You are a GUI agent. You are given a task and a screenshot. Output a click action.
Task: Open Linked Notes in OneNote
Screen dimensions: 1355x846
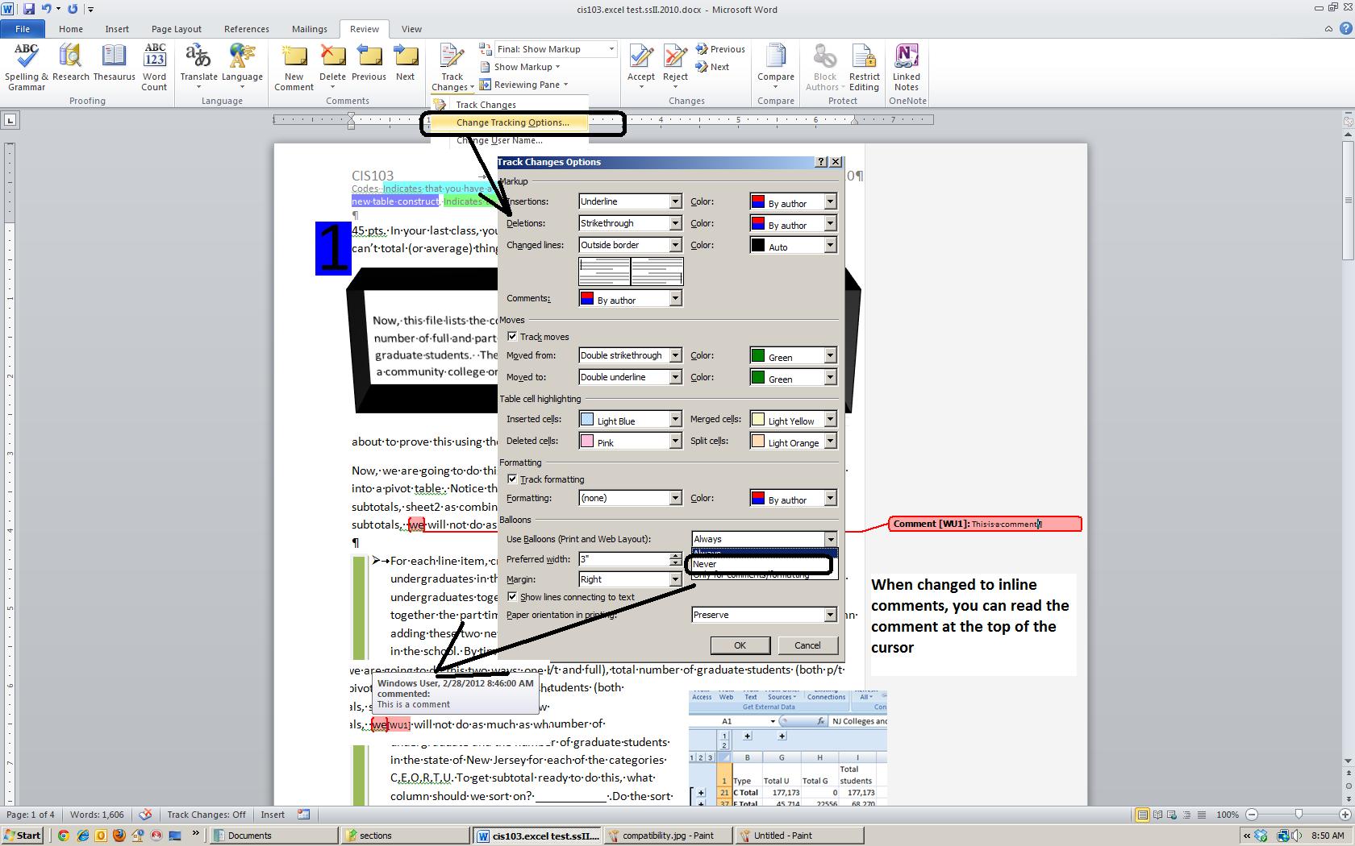coord(906,68)
